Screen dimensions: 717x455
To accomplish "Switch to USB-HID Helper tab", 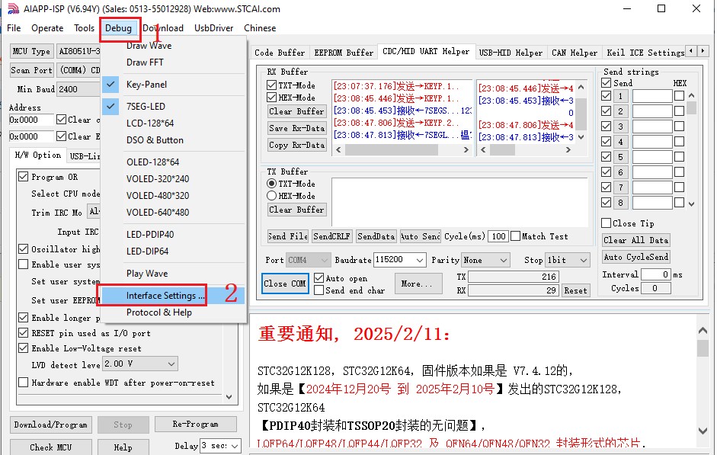I will (511, 52).
